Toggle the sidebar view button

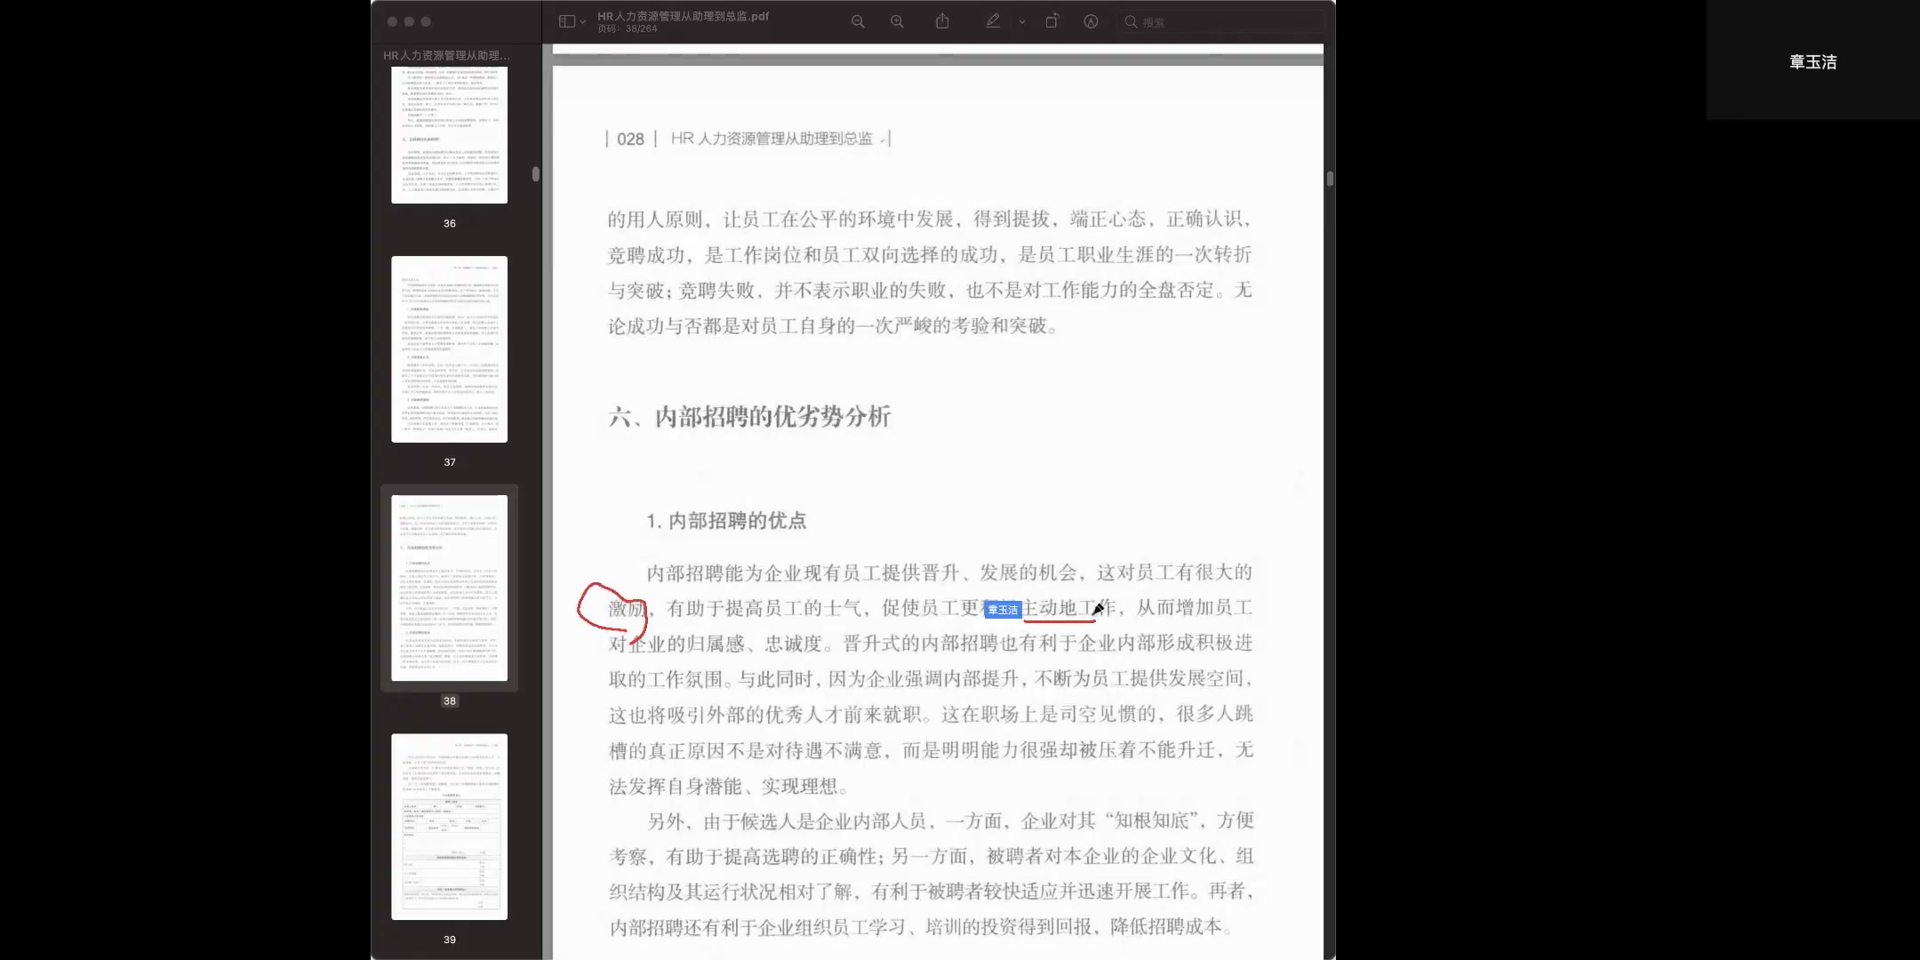pos(566,21)
